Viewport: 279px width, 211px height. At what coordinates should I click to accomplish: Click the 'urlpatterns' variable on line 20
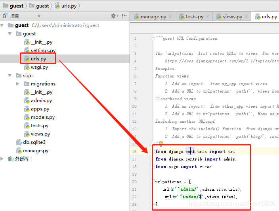click(168, 182)
